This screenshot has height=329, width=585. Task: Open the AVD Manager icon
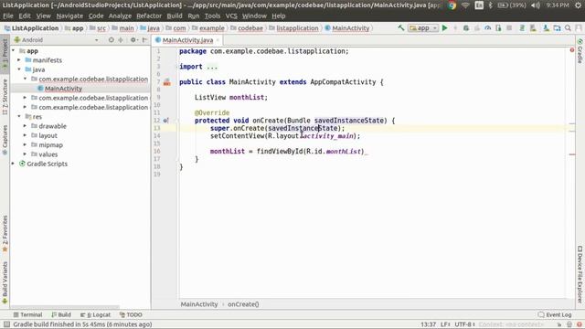533,28
